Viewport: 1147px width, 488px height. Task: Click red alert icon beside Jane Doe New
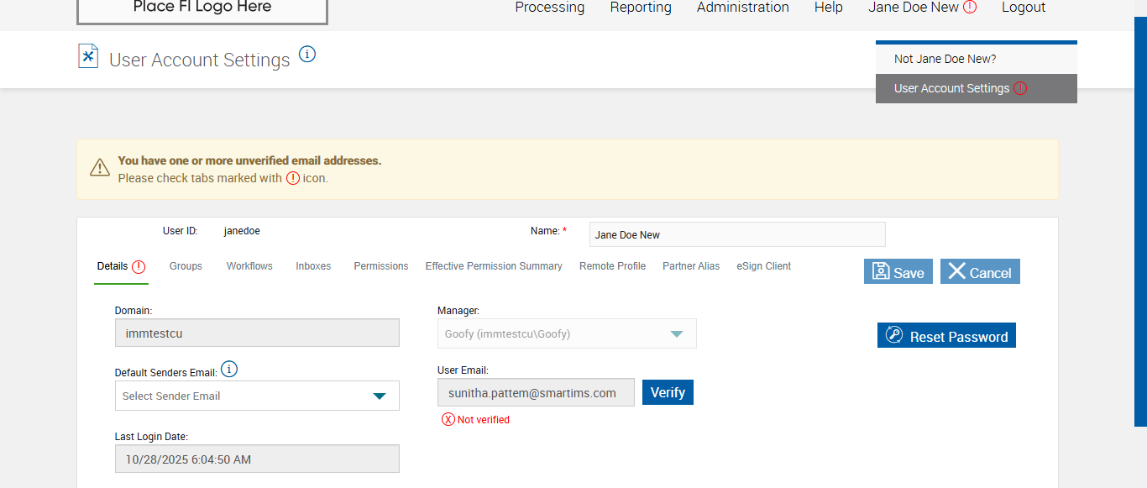tap(970, 8)
